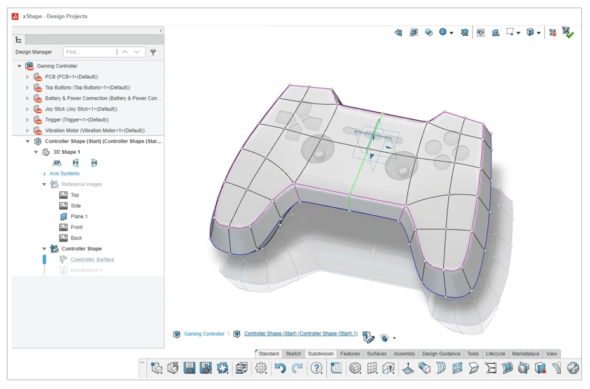Click the cancel subdivision icon with red X
590x389 pixels.
552,32
